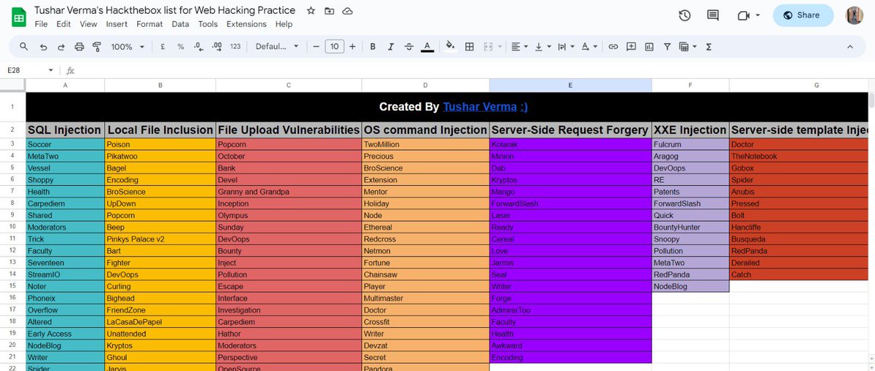This screenshot has height=371, width=875.
Task: Open the comments panel icon
Action: 713,15
